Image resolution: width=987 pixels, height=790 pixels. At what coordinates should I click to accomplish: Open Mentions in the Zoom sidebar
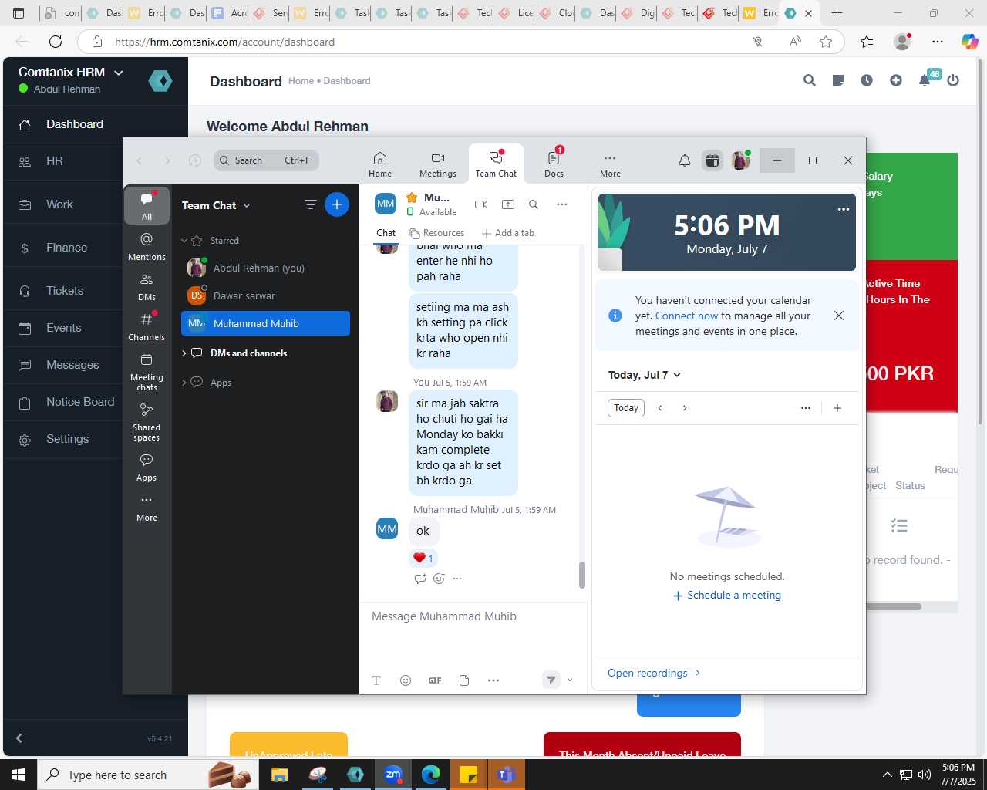click(147, 247)
